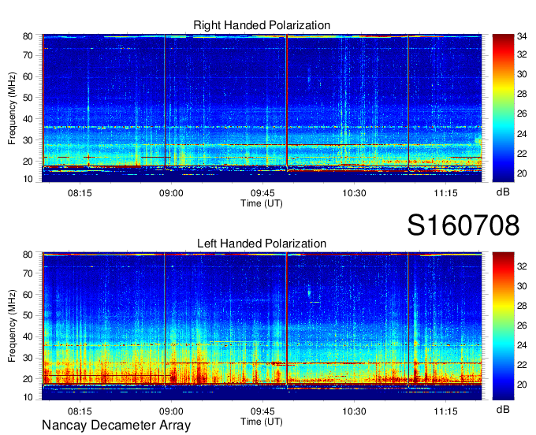Click the 22 value on the bottom color bar
Screen dimensions: 536x435
[522, 365]
